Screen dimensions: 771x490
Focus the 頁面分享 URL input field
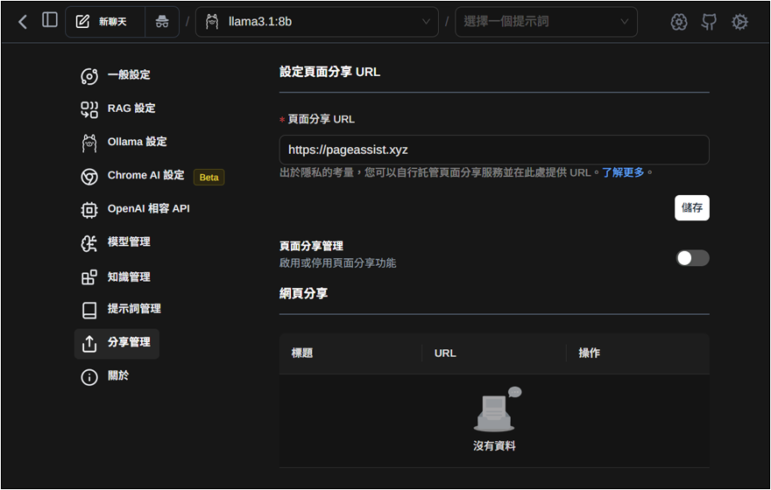[x=494, y=150]
